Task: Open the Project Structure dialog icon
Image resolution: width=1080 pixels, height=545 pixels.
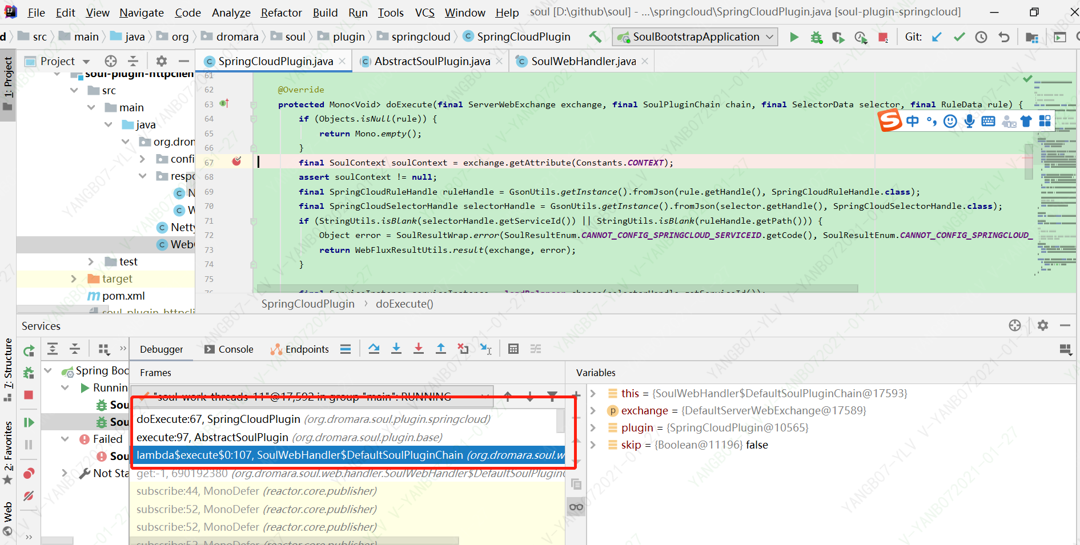Action: coord(1031,37)
